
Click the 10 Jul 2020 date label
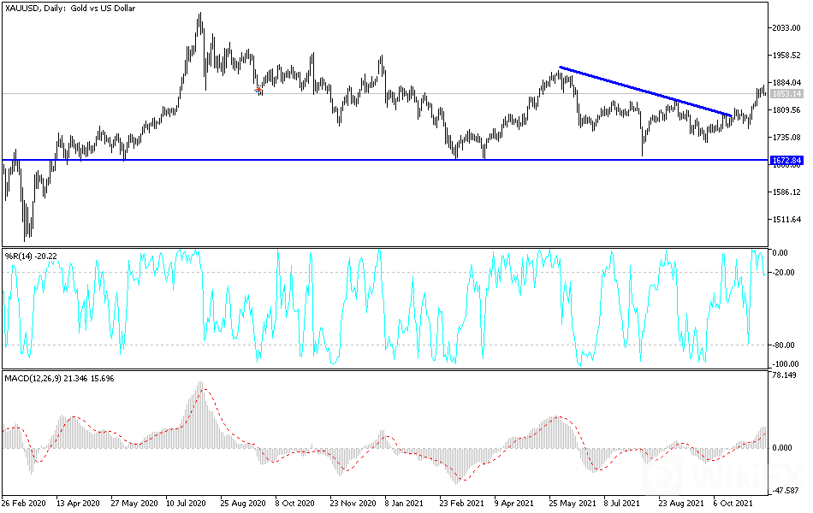(187, 503)
